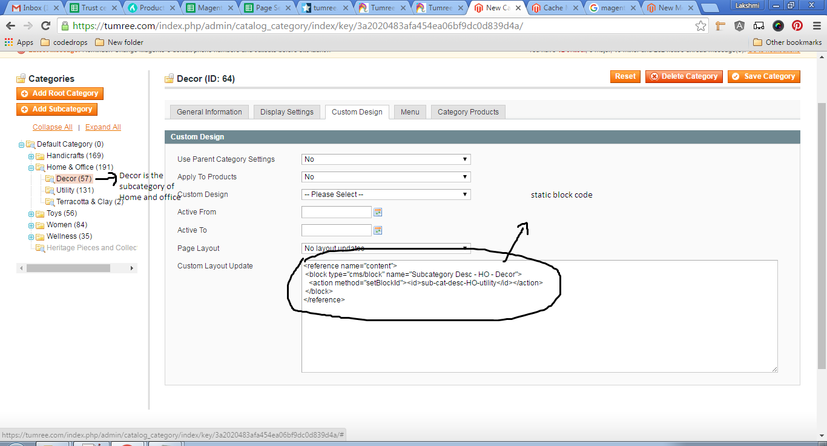Reload the page with the refresh icon

click(46, 25)
